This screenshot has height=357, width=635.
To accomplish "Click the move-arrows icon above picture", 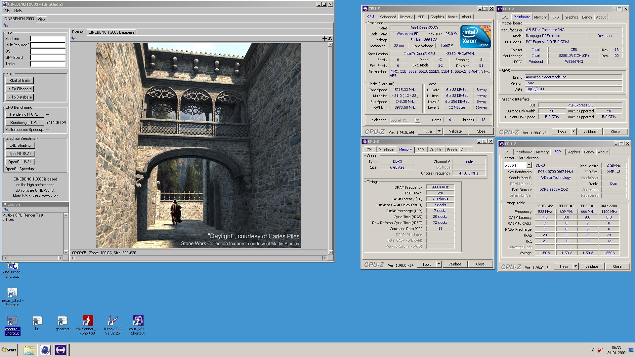I will pyautogui.click(x=324, y=39).
